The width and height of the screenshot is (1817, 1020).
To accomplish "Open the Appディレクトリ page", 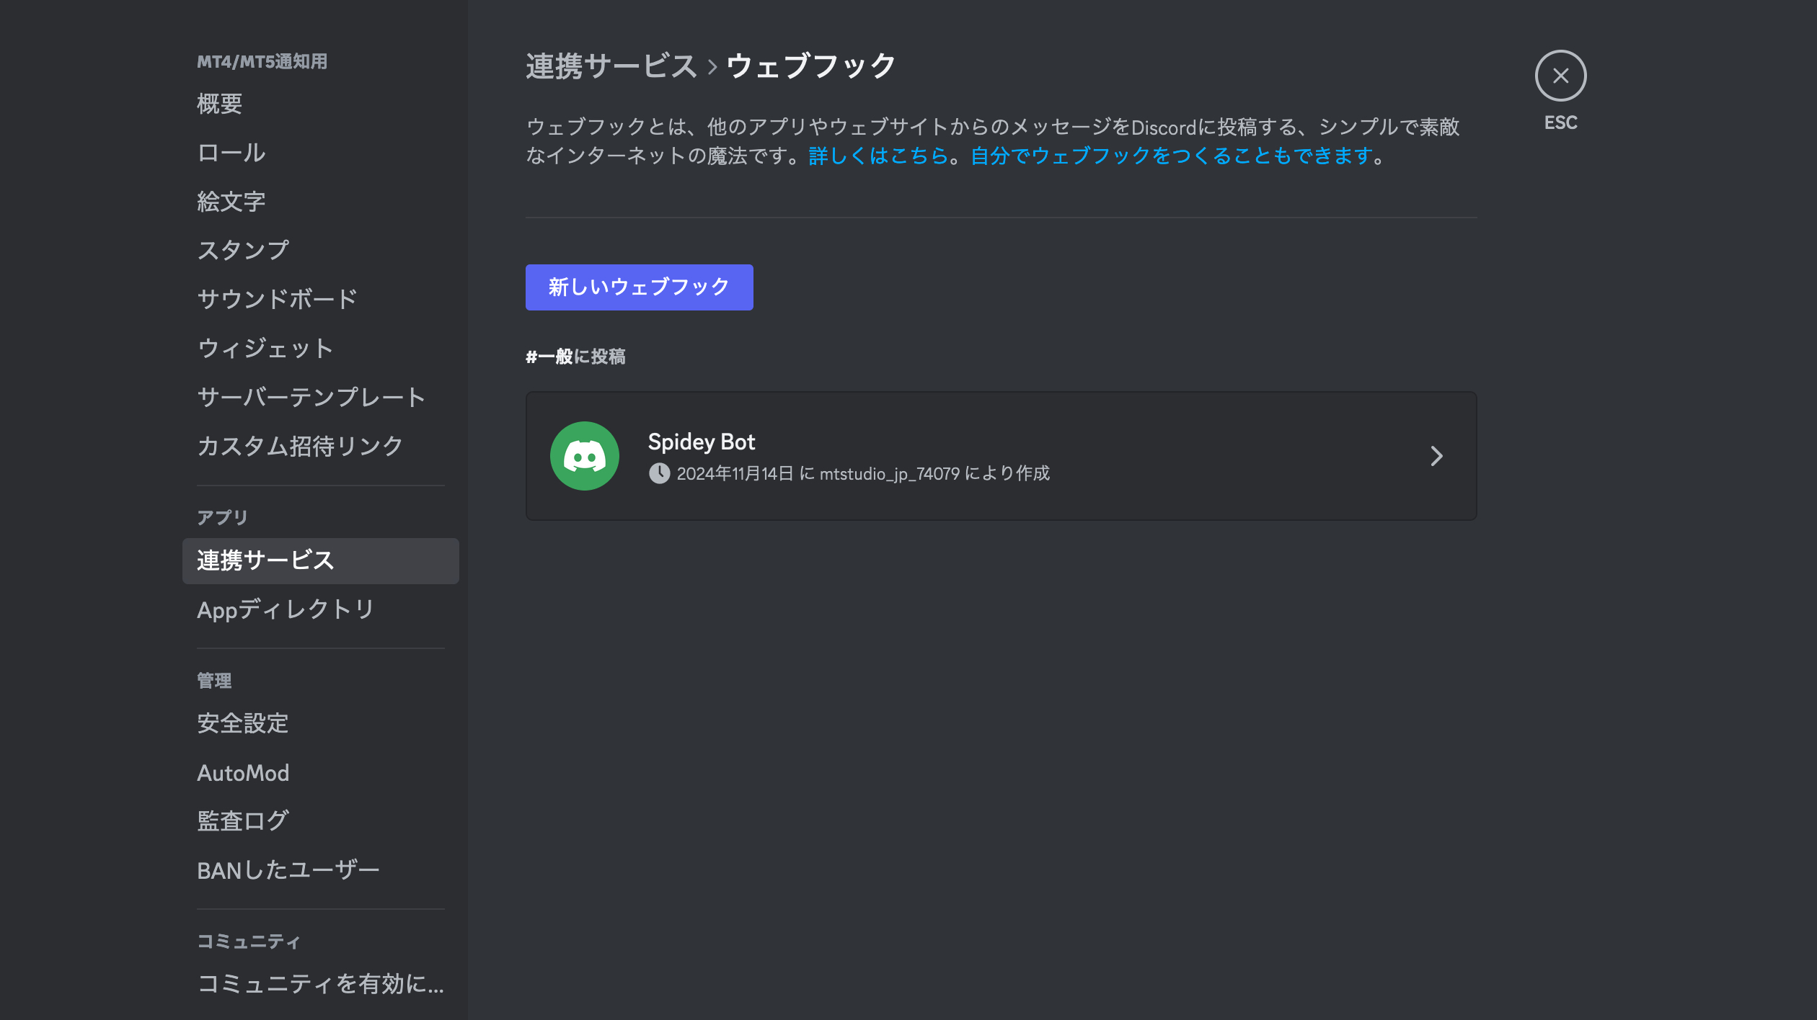I will (285, 609).
